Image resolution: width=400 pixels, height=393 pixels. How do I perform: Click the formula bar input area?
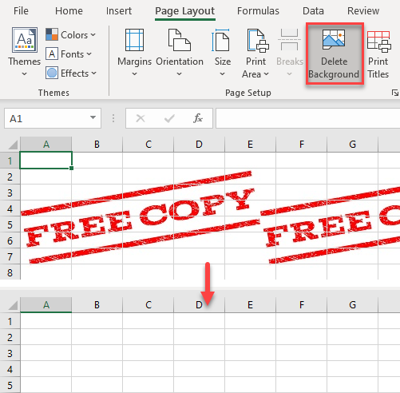point(307,118)
